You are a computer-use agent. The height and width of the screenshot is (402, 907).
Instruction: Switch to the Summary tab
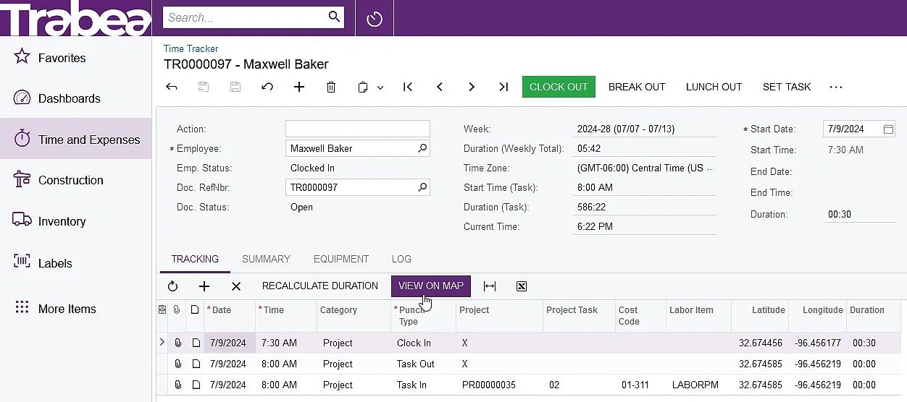(266, 259)
